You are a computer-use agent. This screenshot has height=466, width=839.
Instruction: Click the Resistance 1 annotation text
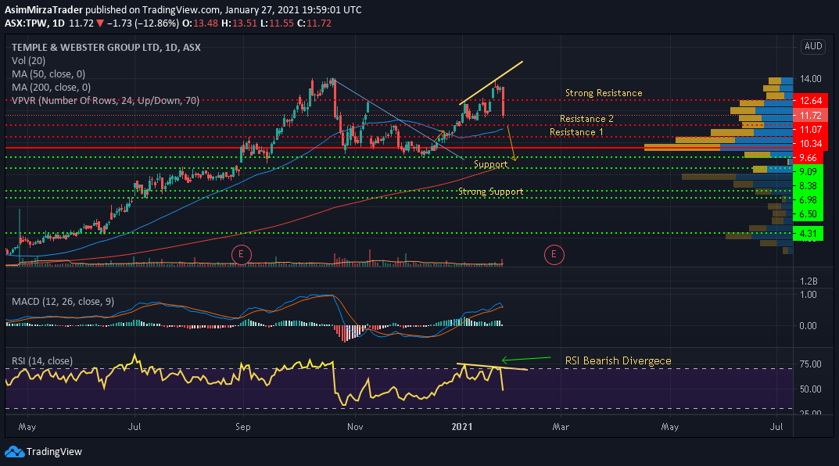(576, 132)
